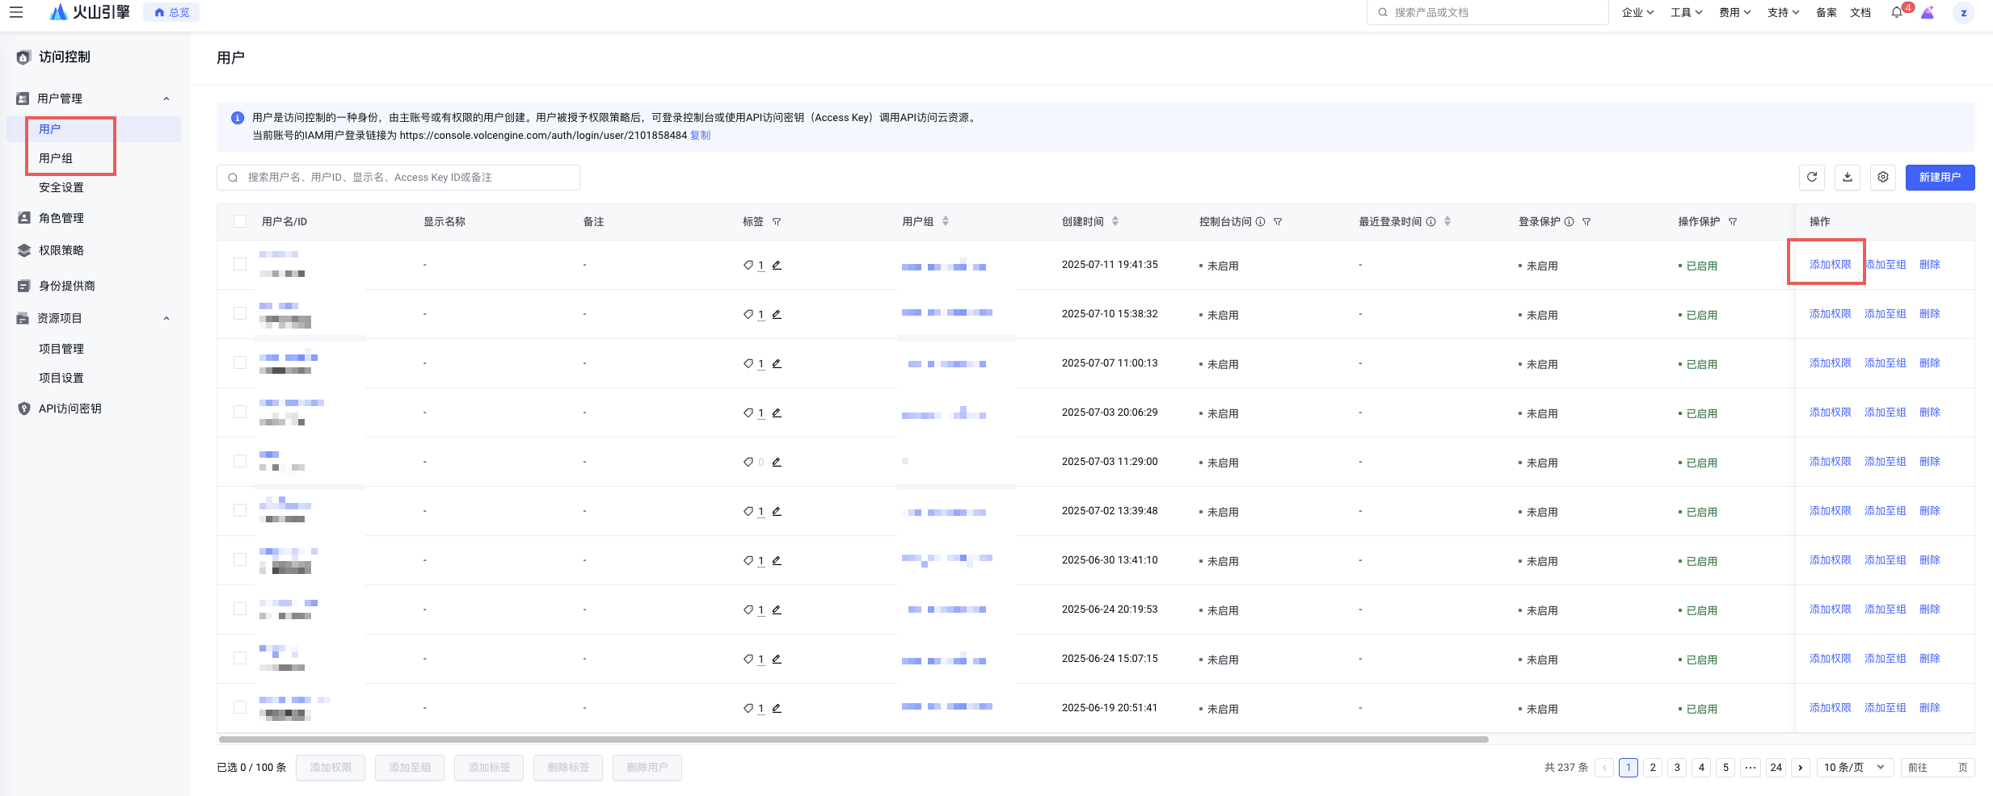This screenshot has height=796, width=1993.
Task: Filter 登录保护 column
Action: tap(1586, 222)
